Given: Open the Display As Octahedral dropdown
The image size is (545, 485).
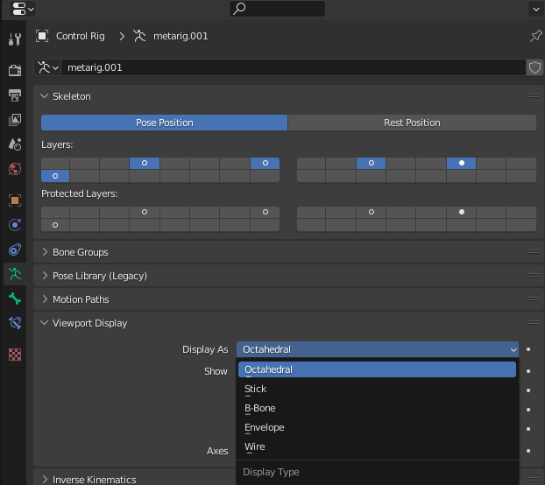Looking at the screenshot, I should tap(378, 349).
